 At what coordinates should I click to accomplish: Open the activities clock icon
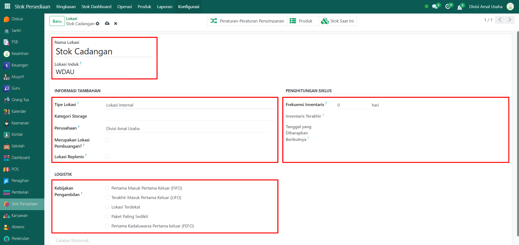448,6
